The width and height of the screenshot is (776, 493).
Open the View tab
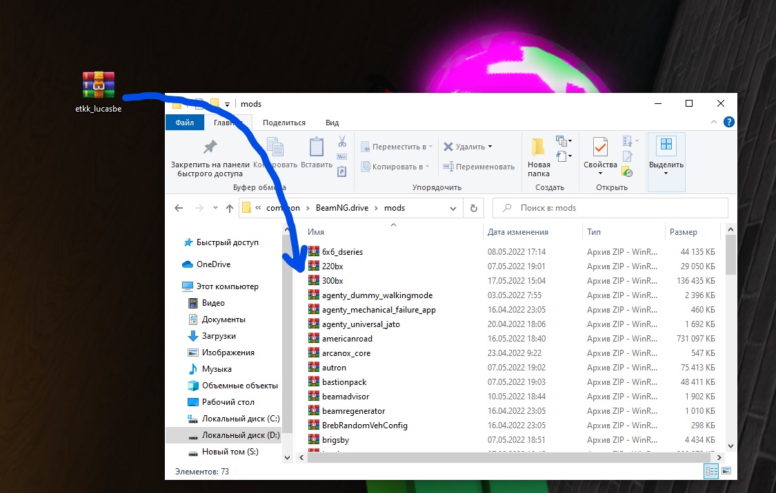click(x=332, y=123)
